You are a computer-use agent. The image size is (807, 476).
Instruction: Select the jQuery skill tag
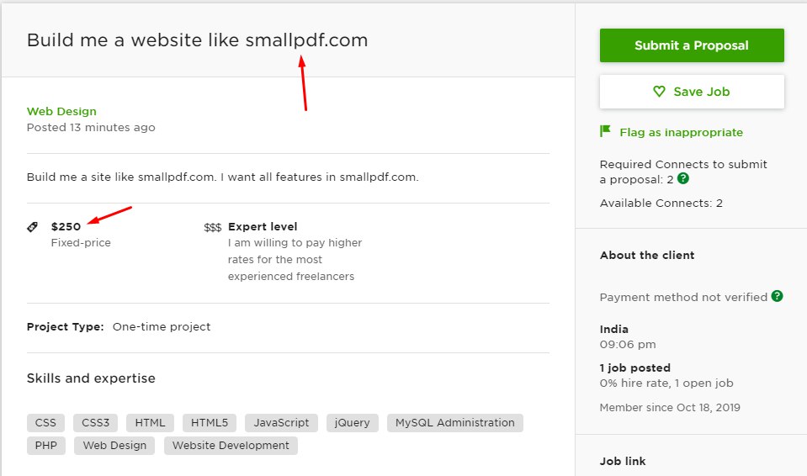pos(352,422)
